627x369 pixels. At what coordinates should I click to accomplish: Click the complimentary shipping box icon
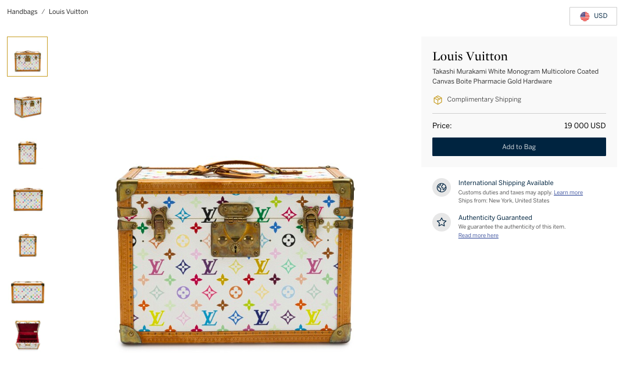[x=438, y=100]
